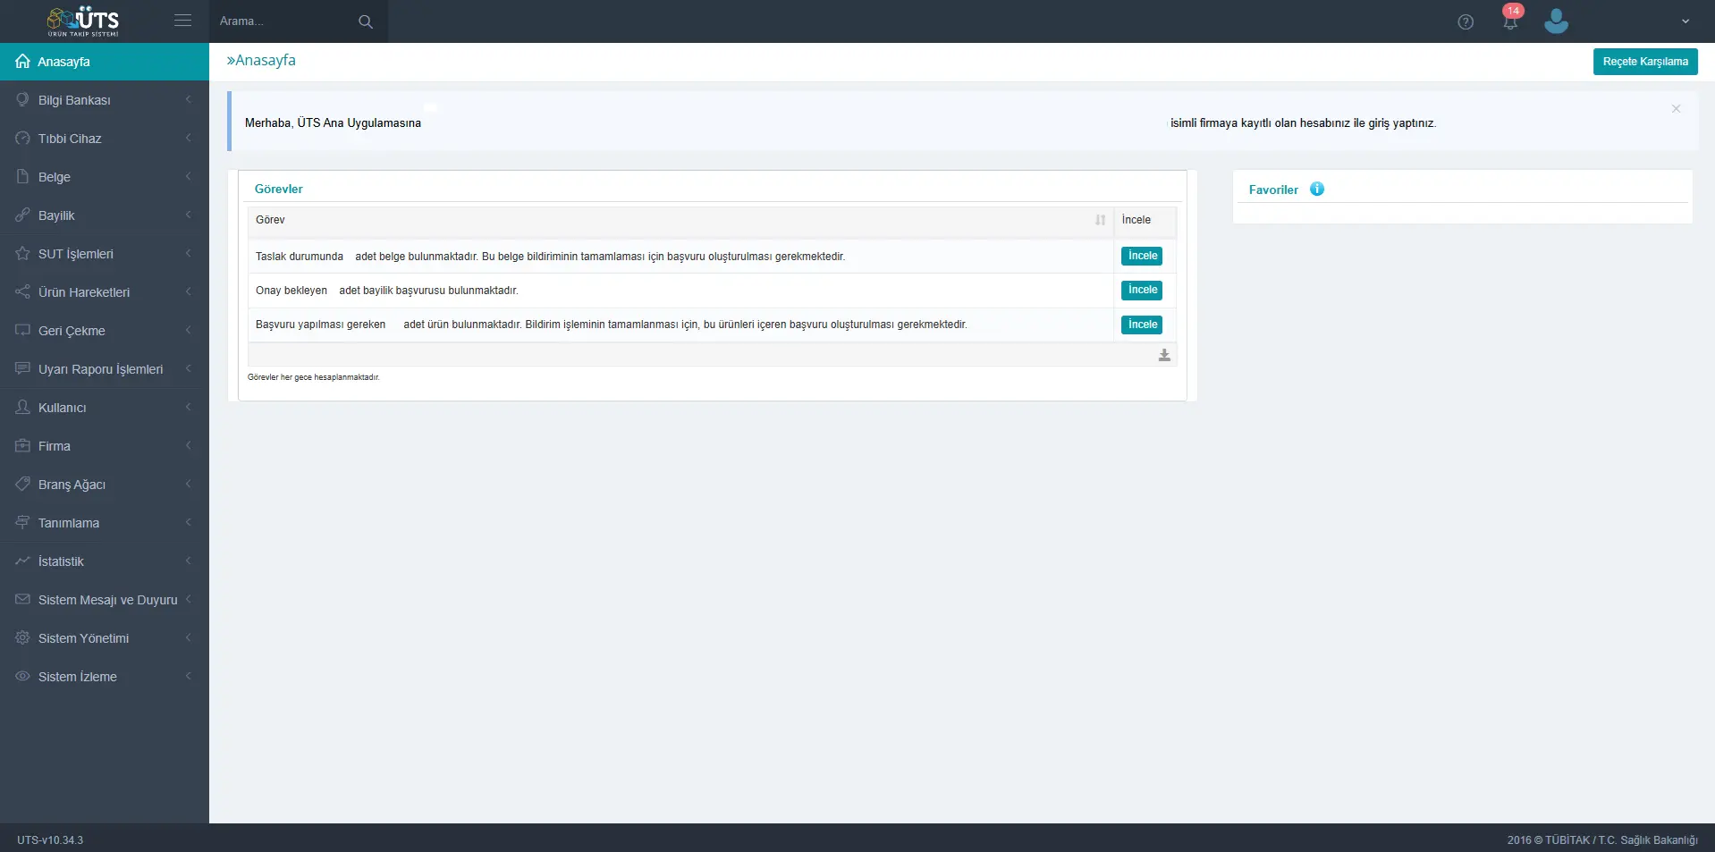Viewport: 1715px width, 852px height.
Task: Open the notifications bell with 14 badge
Action: coord(1510,21)
